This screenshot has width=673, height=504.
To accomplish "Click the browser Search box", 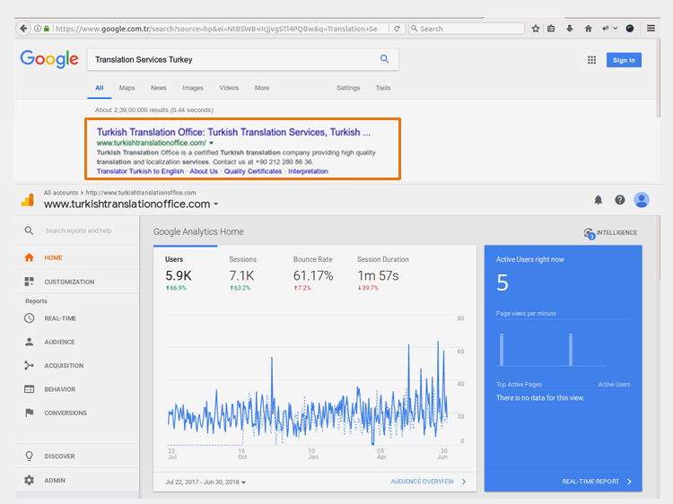I will [467, 29].
